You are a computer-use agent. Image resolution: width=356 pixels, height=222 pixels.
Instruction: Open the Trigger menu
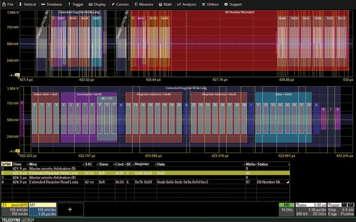coord(76,4)
